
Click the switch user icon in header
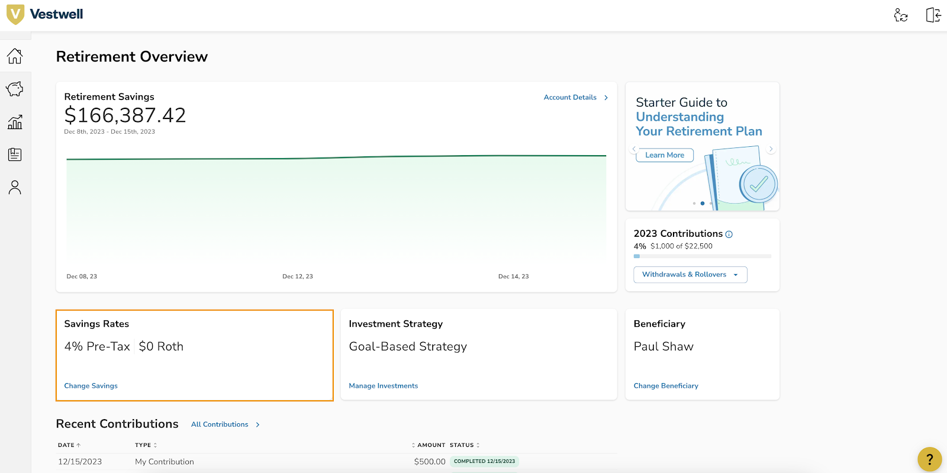pos(900,15)
